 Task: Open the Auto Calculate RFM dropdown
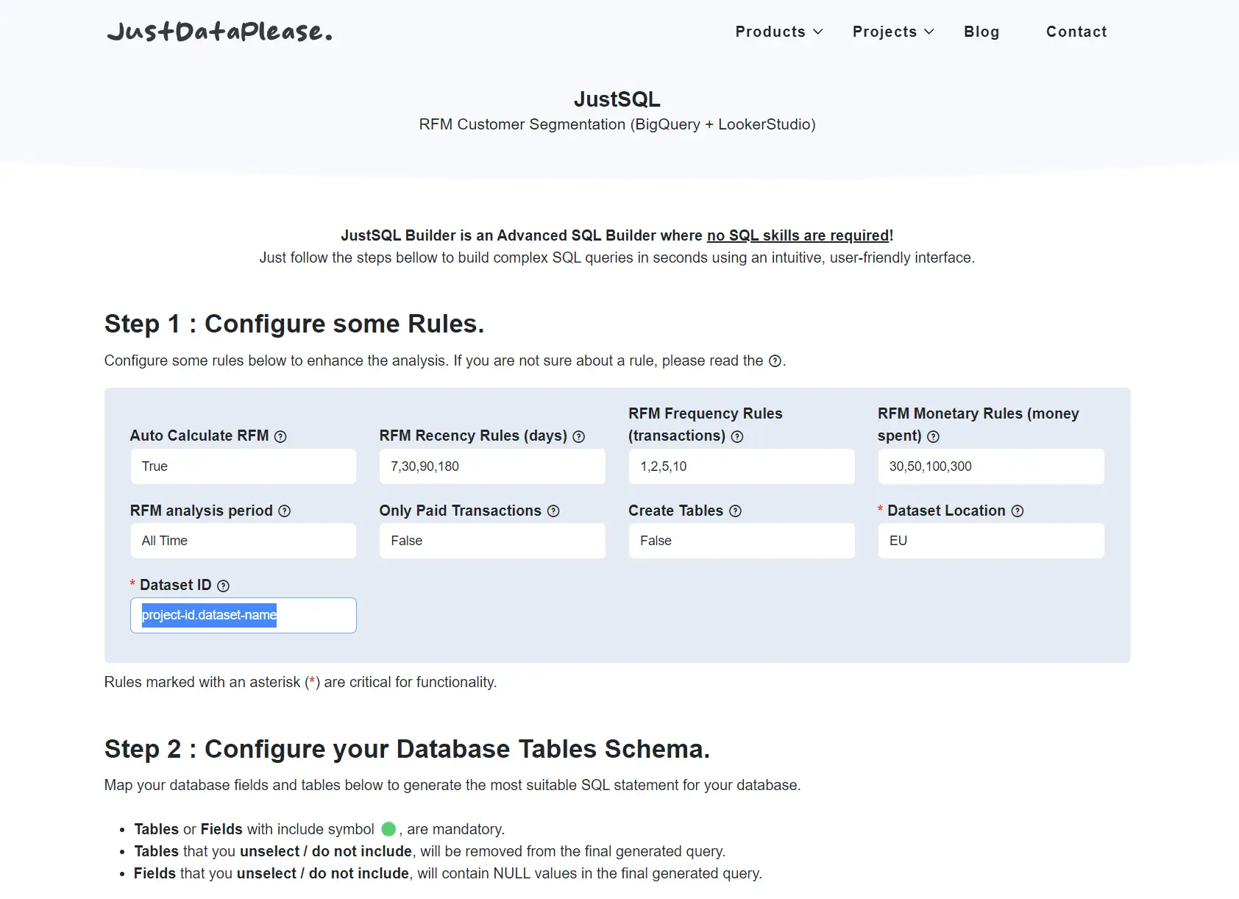[x=244, y=466]
